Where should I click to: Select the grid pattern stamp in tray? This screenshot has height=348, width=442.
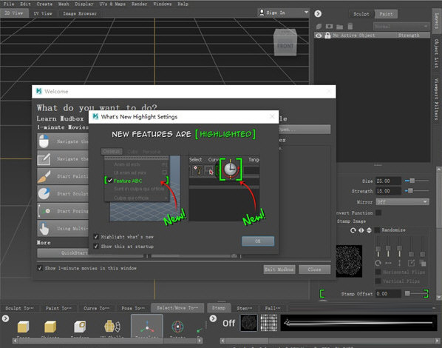tap(268, 323)
